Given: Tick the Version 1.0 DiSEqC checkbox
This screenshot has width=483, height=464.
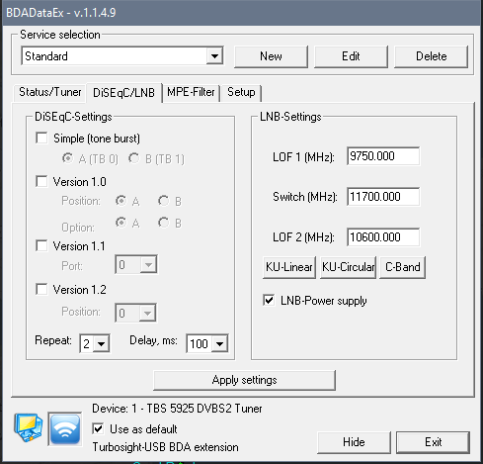Looking at the screenshot, I should click(41, 181).
